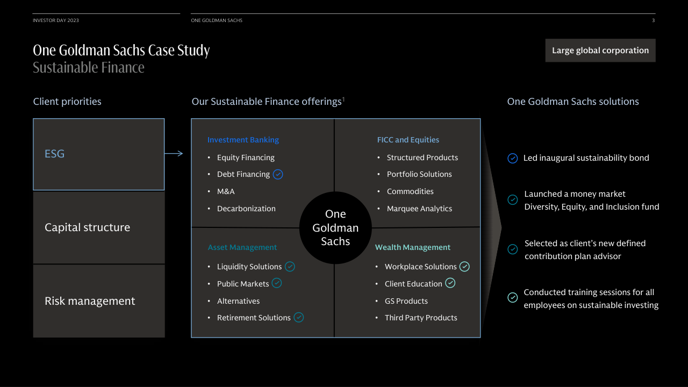
Task: Select the Capital structure priority box
Action: pyautogui.click(x=99, y=227)
